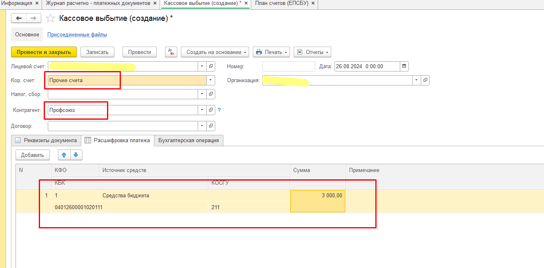The image size is (544, 268).
Task: Expand the Контрагент dropdown
Action: tap(203, 110)
